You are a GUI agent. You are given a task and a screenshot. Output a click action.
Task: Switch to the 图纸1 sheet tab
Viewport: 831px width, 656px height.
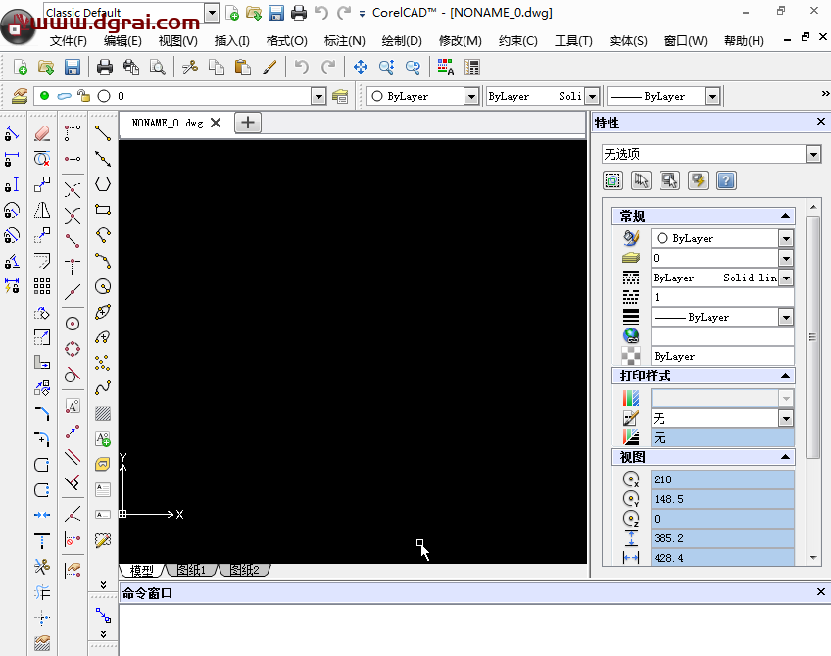192,570
